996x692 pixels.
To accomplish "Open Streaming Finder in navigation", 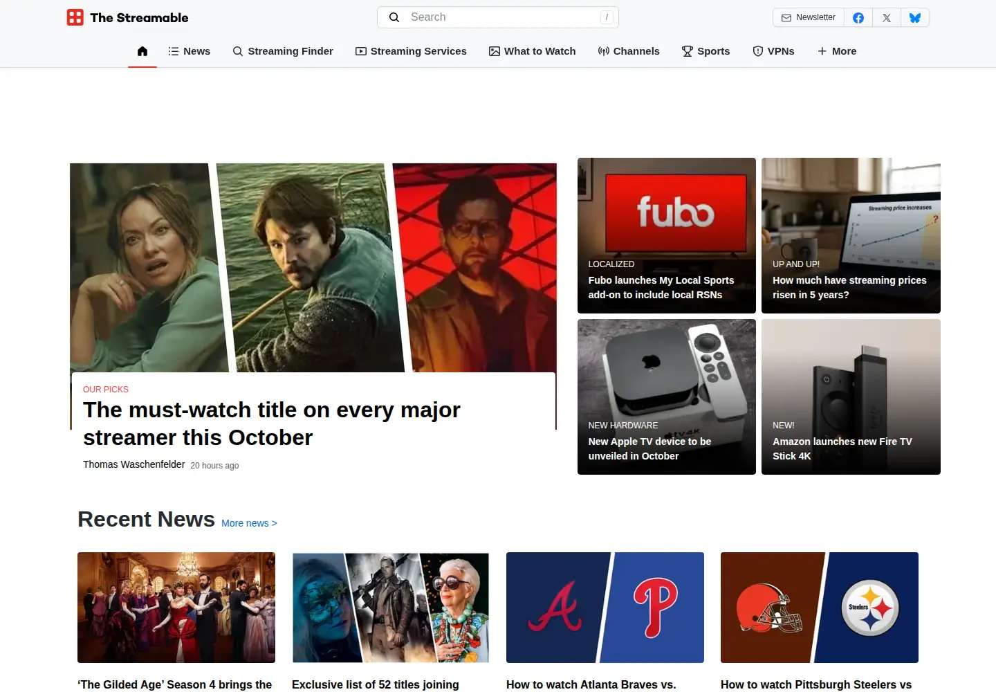I will (x=283, y=51).
